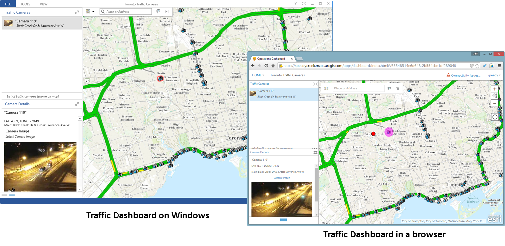Click the Camera Details scroll-up arrow in Windows dashboard
Screen dimensions: 505x246
pyautogui.click(x=79, y=118)
